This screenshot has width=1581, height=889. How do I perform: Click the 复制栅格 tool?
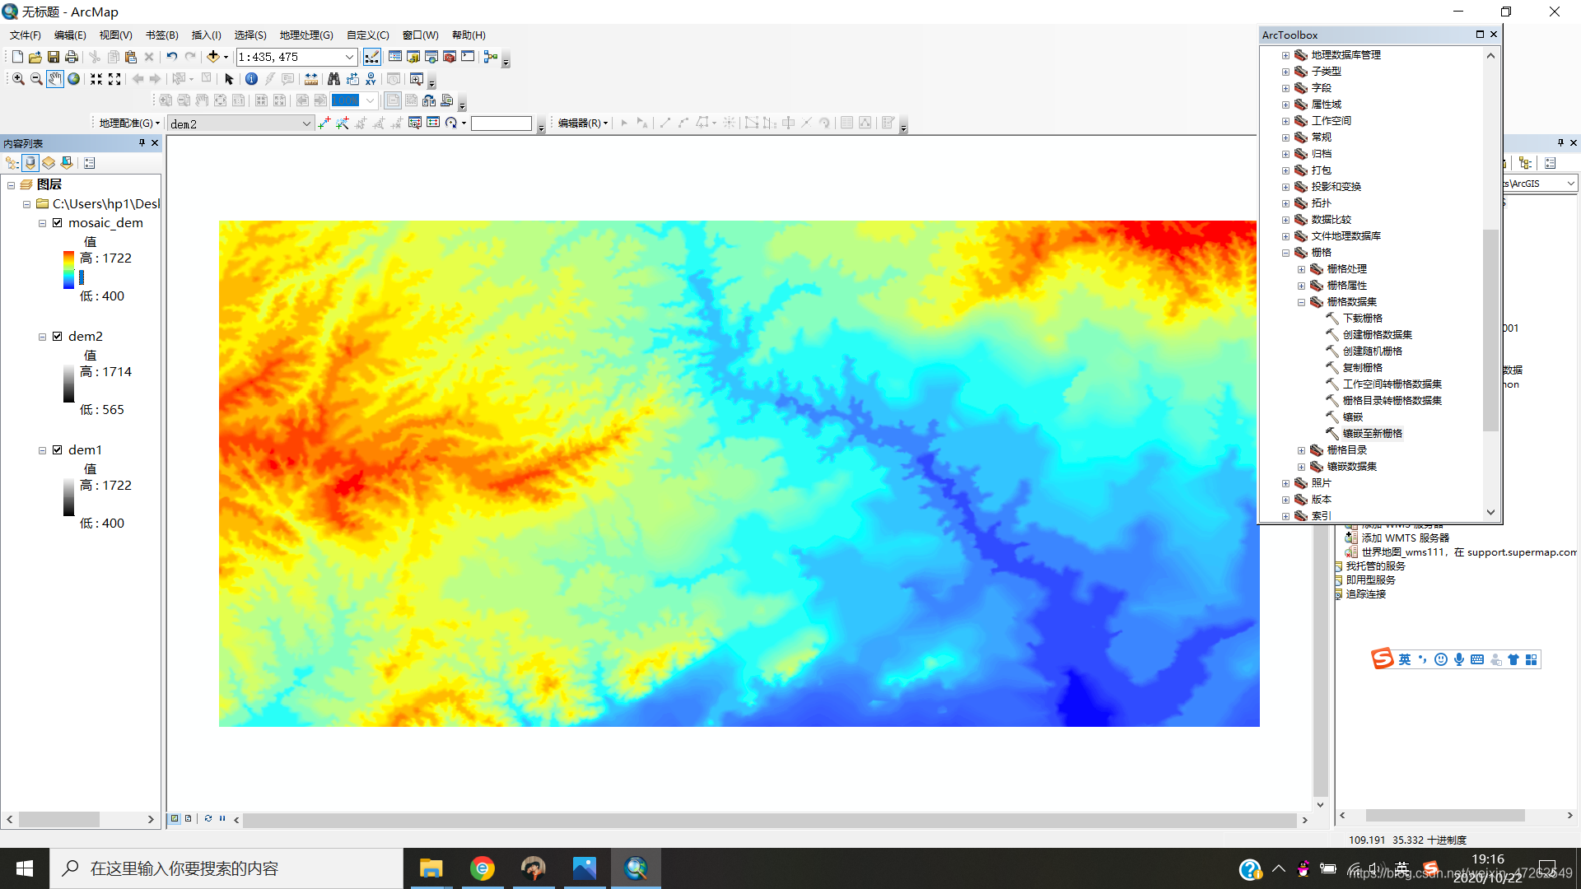(x=1362, y=368)
